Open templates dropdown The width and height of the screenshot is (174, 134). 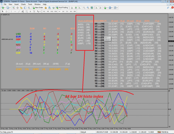click(x=116, y=8)
